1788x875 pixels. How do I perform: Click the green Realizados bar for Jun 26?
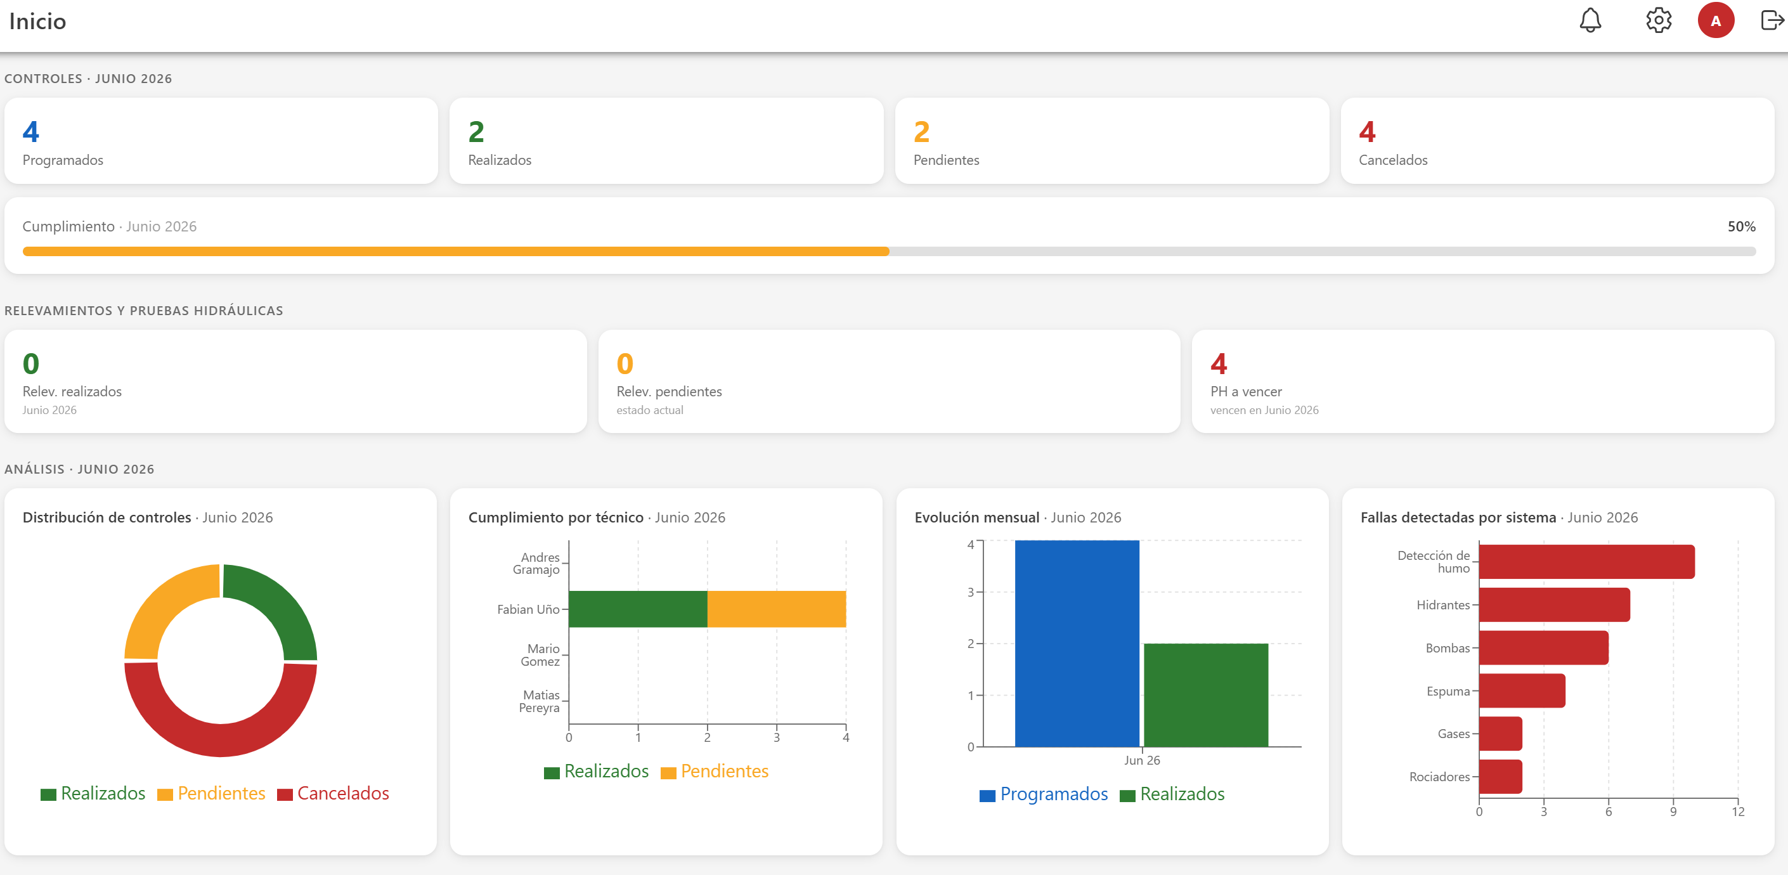coord(1206,696)
